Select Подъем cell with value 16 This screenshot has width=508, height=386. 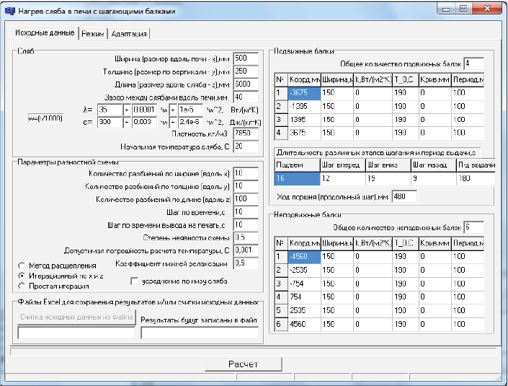[297, 177]
